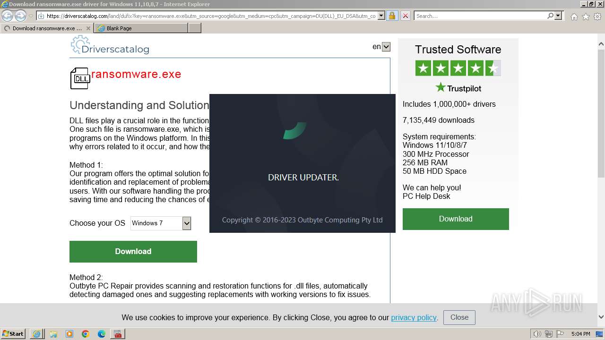The height and width of the screenshot is (340, 605).
Task: Click 'PC Help Desk' text
Action: pos(426,196)
